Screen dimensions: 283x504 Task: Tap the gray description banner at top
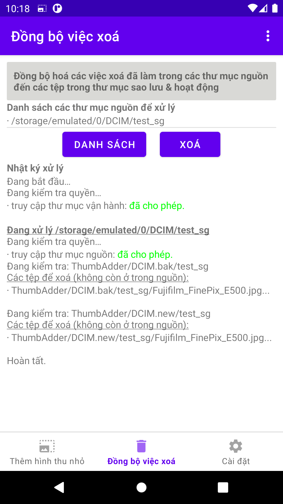point(141,81)
